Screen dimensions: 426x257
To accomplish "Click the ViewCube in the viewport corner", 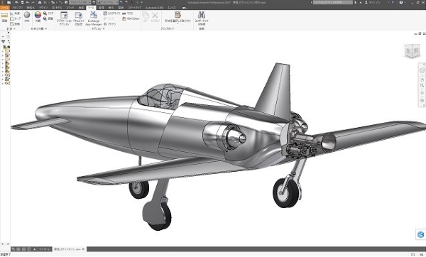I will [x=412, y=51].
